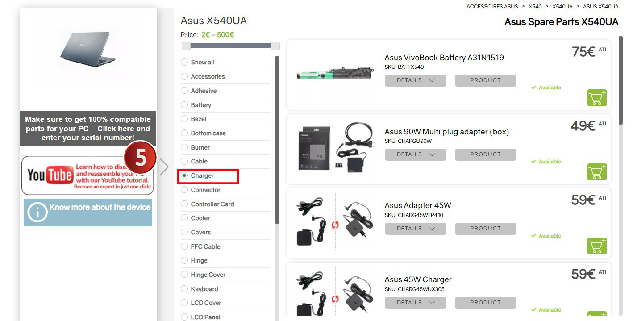The image size is (633, 321).
Task: Open Asus Adapter 45W product image
Action: 336,222
